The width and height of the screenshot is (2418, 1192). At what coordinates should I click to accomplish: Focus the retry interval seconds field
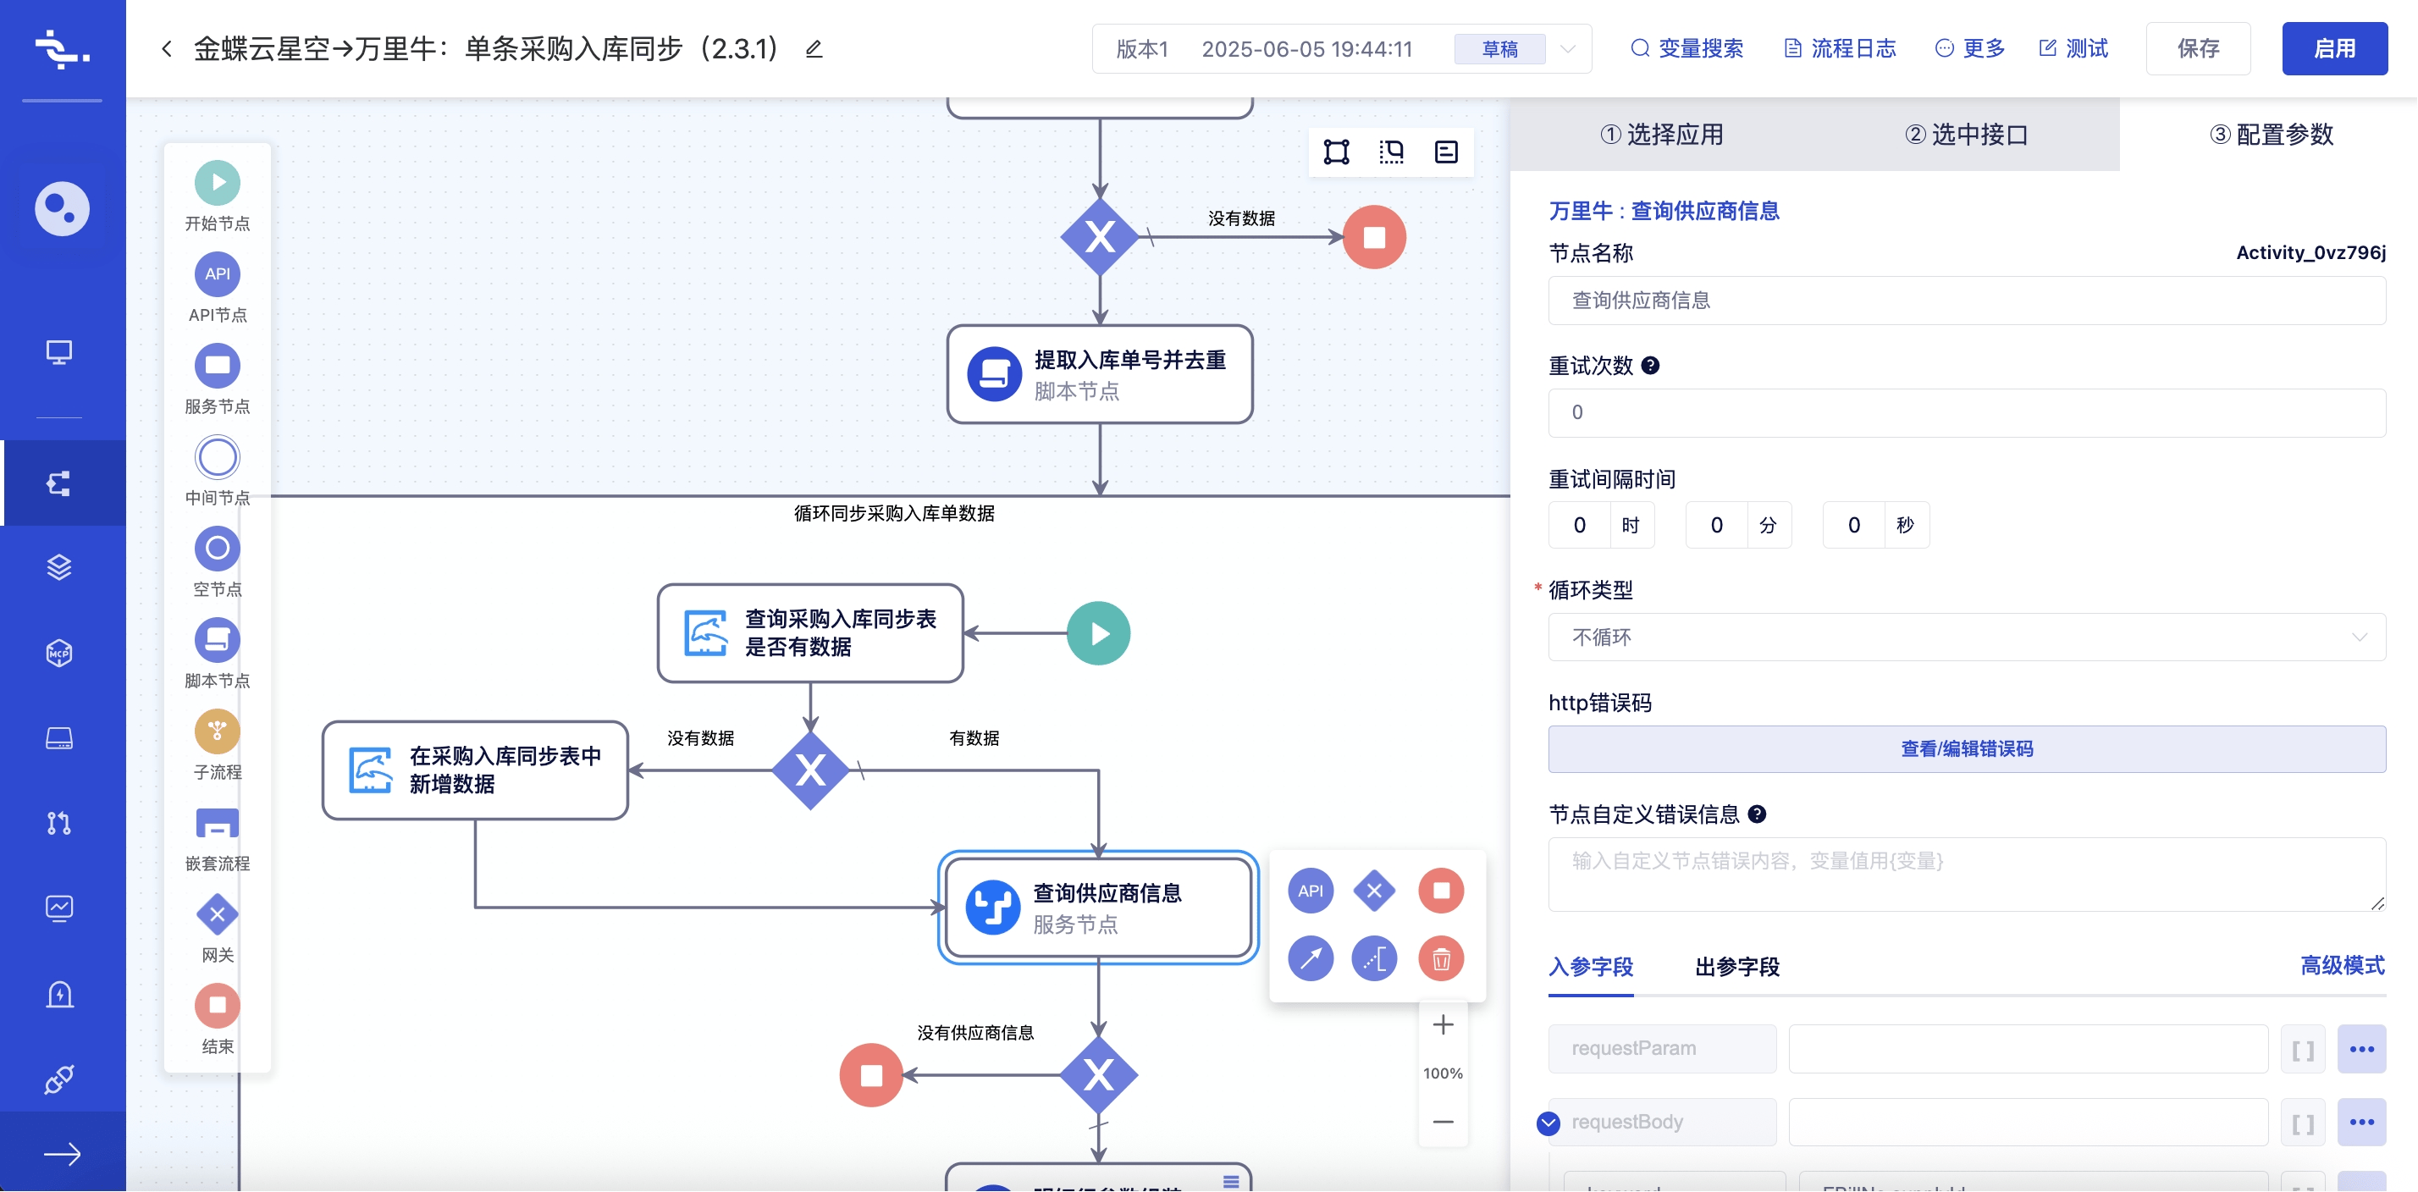tap(1854, 525)
